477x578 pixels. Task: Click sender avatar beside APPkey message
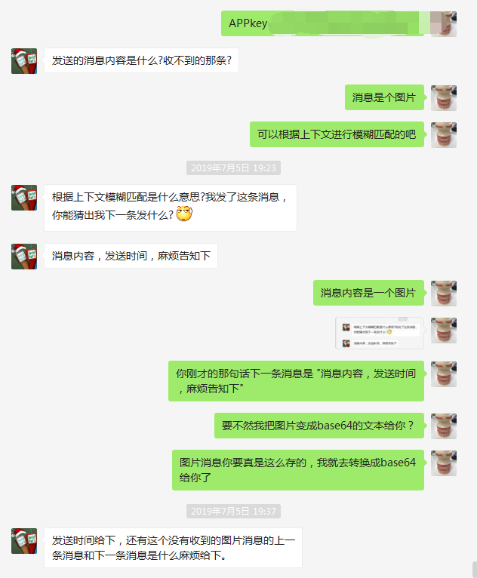444,24
